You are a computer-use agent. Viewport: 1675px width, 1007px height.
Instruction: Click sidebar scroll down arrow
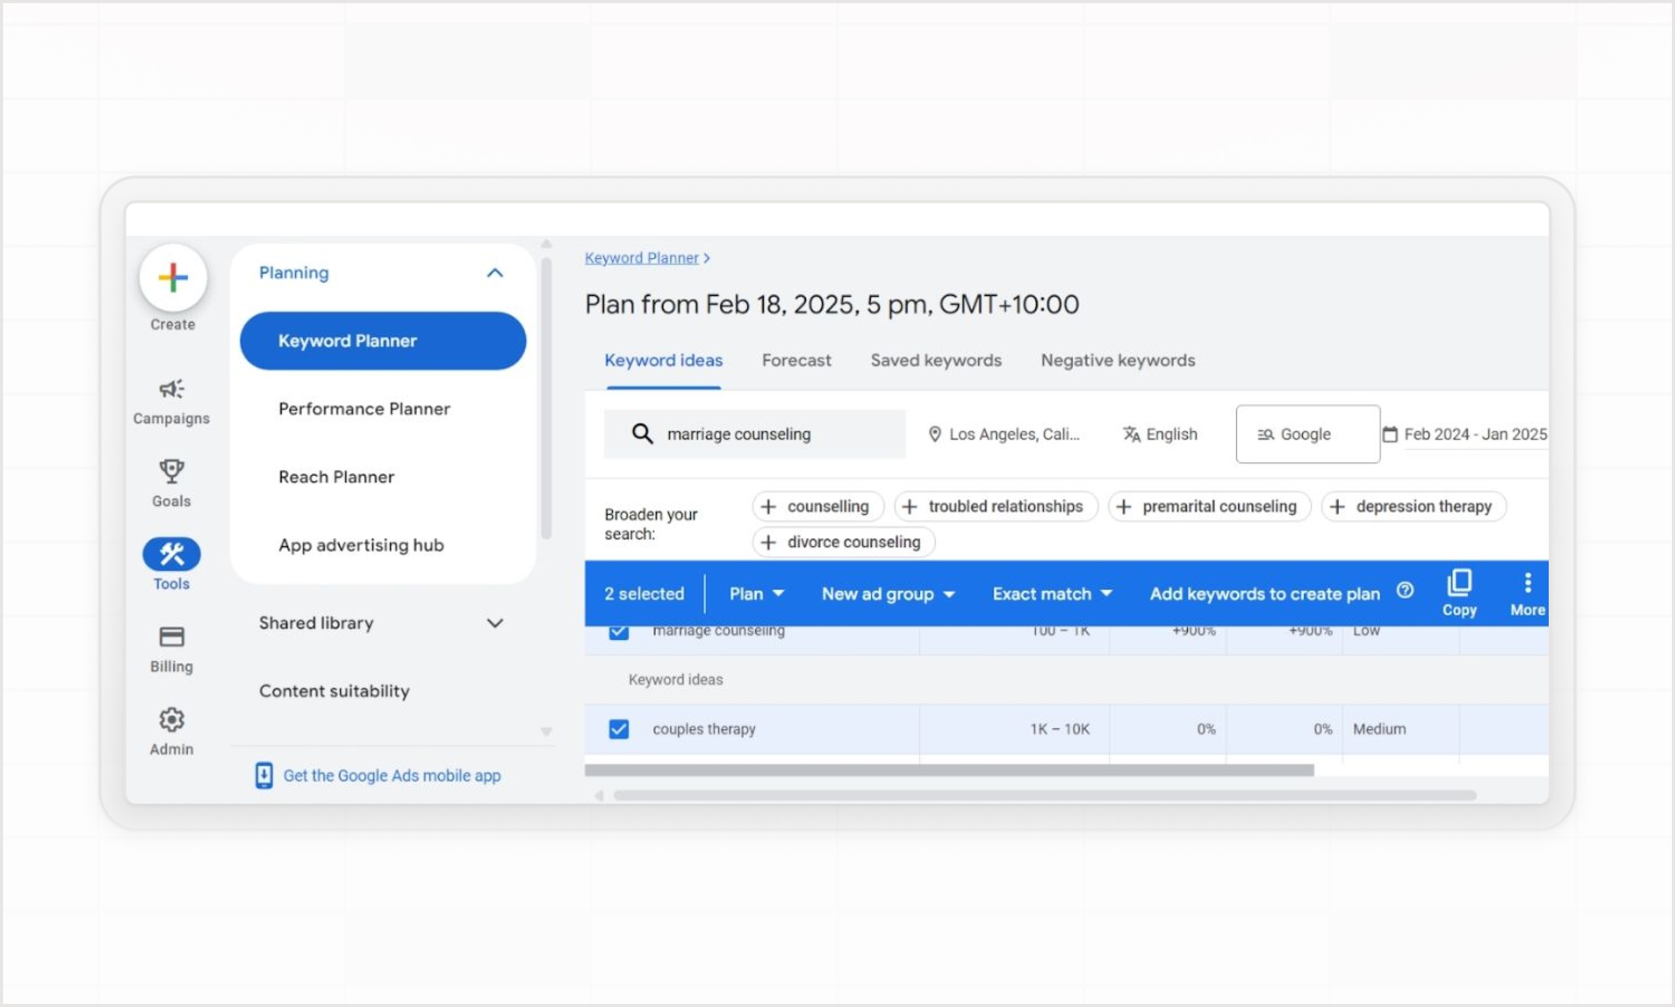point(546,731)
